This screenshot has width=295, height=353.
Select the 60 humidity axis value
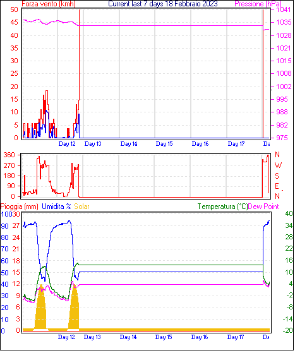(x=4, y=261)
